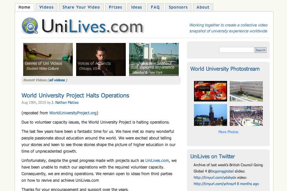287x191 pixels.
Task: Open the Genres of Uni Videos thumbnail
Action: 48,59
